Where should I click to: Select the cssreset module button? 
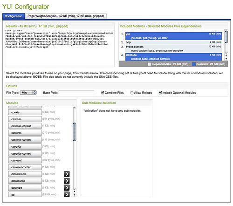(x=25, y=160)
